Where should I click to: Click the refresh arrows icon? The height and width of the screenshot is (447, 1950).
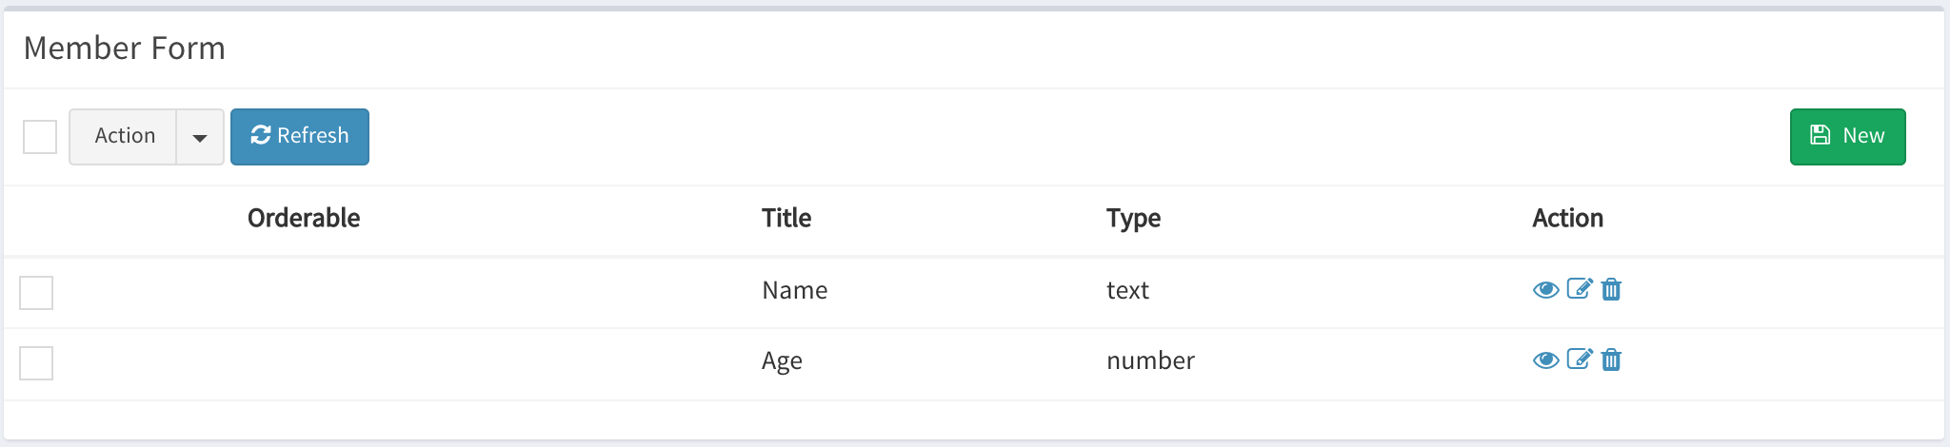click(x=261, y=135)
